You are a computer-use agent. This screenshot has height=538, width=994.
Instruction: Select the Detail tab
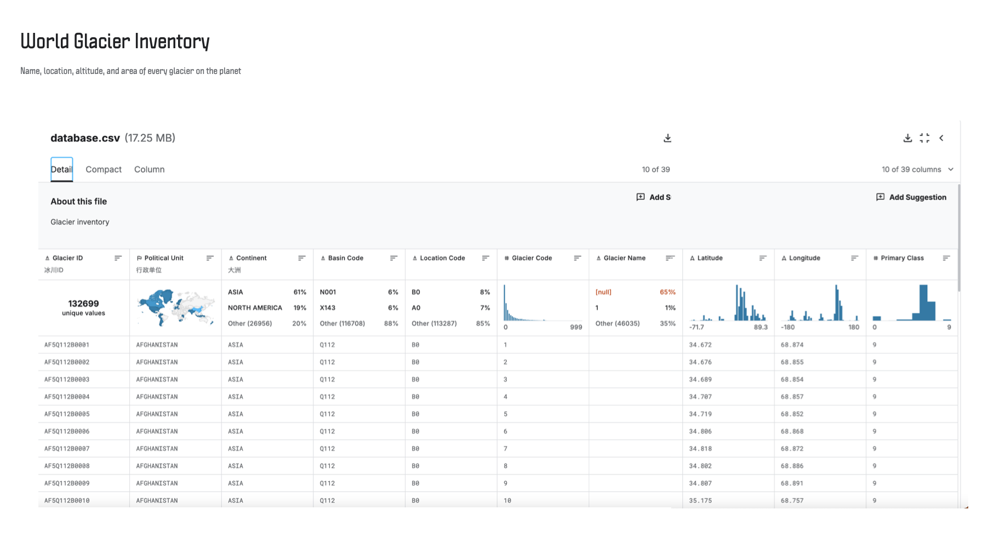pyautogui.click(x=61, y=170)
